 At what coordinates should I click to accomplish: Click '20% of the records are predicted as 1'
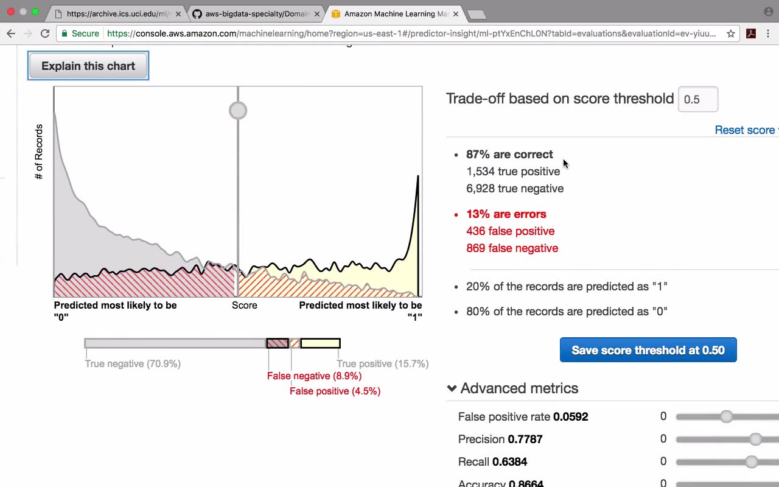point(567,286)
